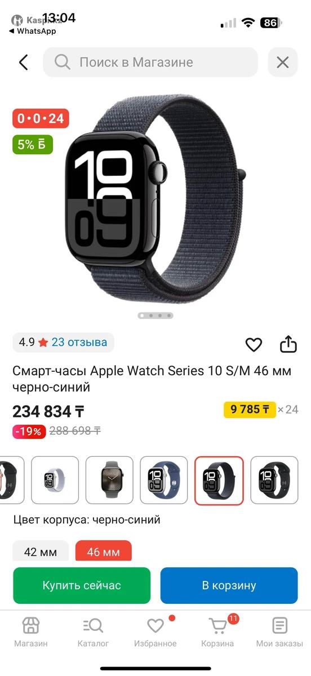The height and width of the screenshot is (676, 311).
Task: Focus the Поиск в Магазине search field
Action: pyautogui.click(x=150, y=62)
